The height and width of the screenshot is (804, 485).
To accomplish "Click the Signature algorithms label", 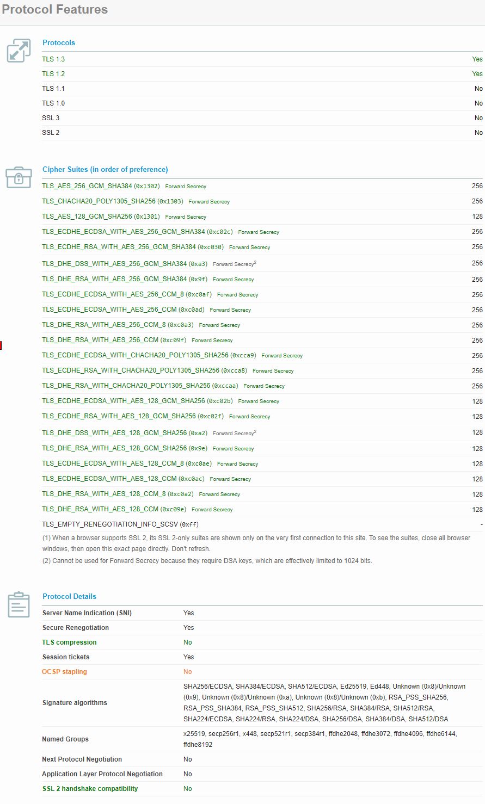I will tap(75, 703).
